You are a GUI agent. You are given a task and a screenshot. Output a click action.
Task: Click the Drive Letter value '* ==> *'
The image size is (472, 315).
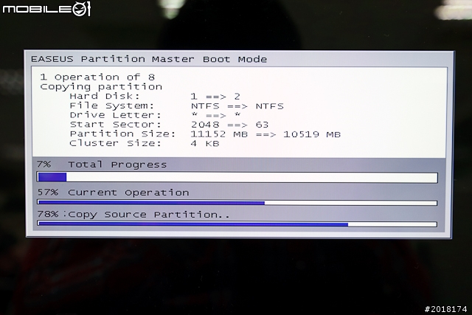pyautogui.click(x=215, y=115)
